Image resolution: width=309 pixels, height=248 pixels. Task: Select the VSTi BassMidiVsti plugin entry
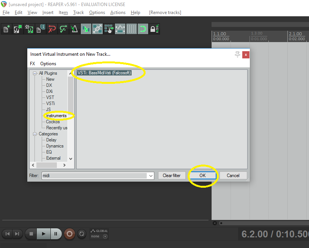pyautogui.click(x=104, y=73)
